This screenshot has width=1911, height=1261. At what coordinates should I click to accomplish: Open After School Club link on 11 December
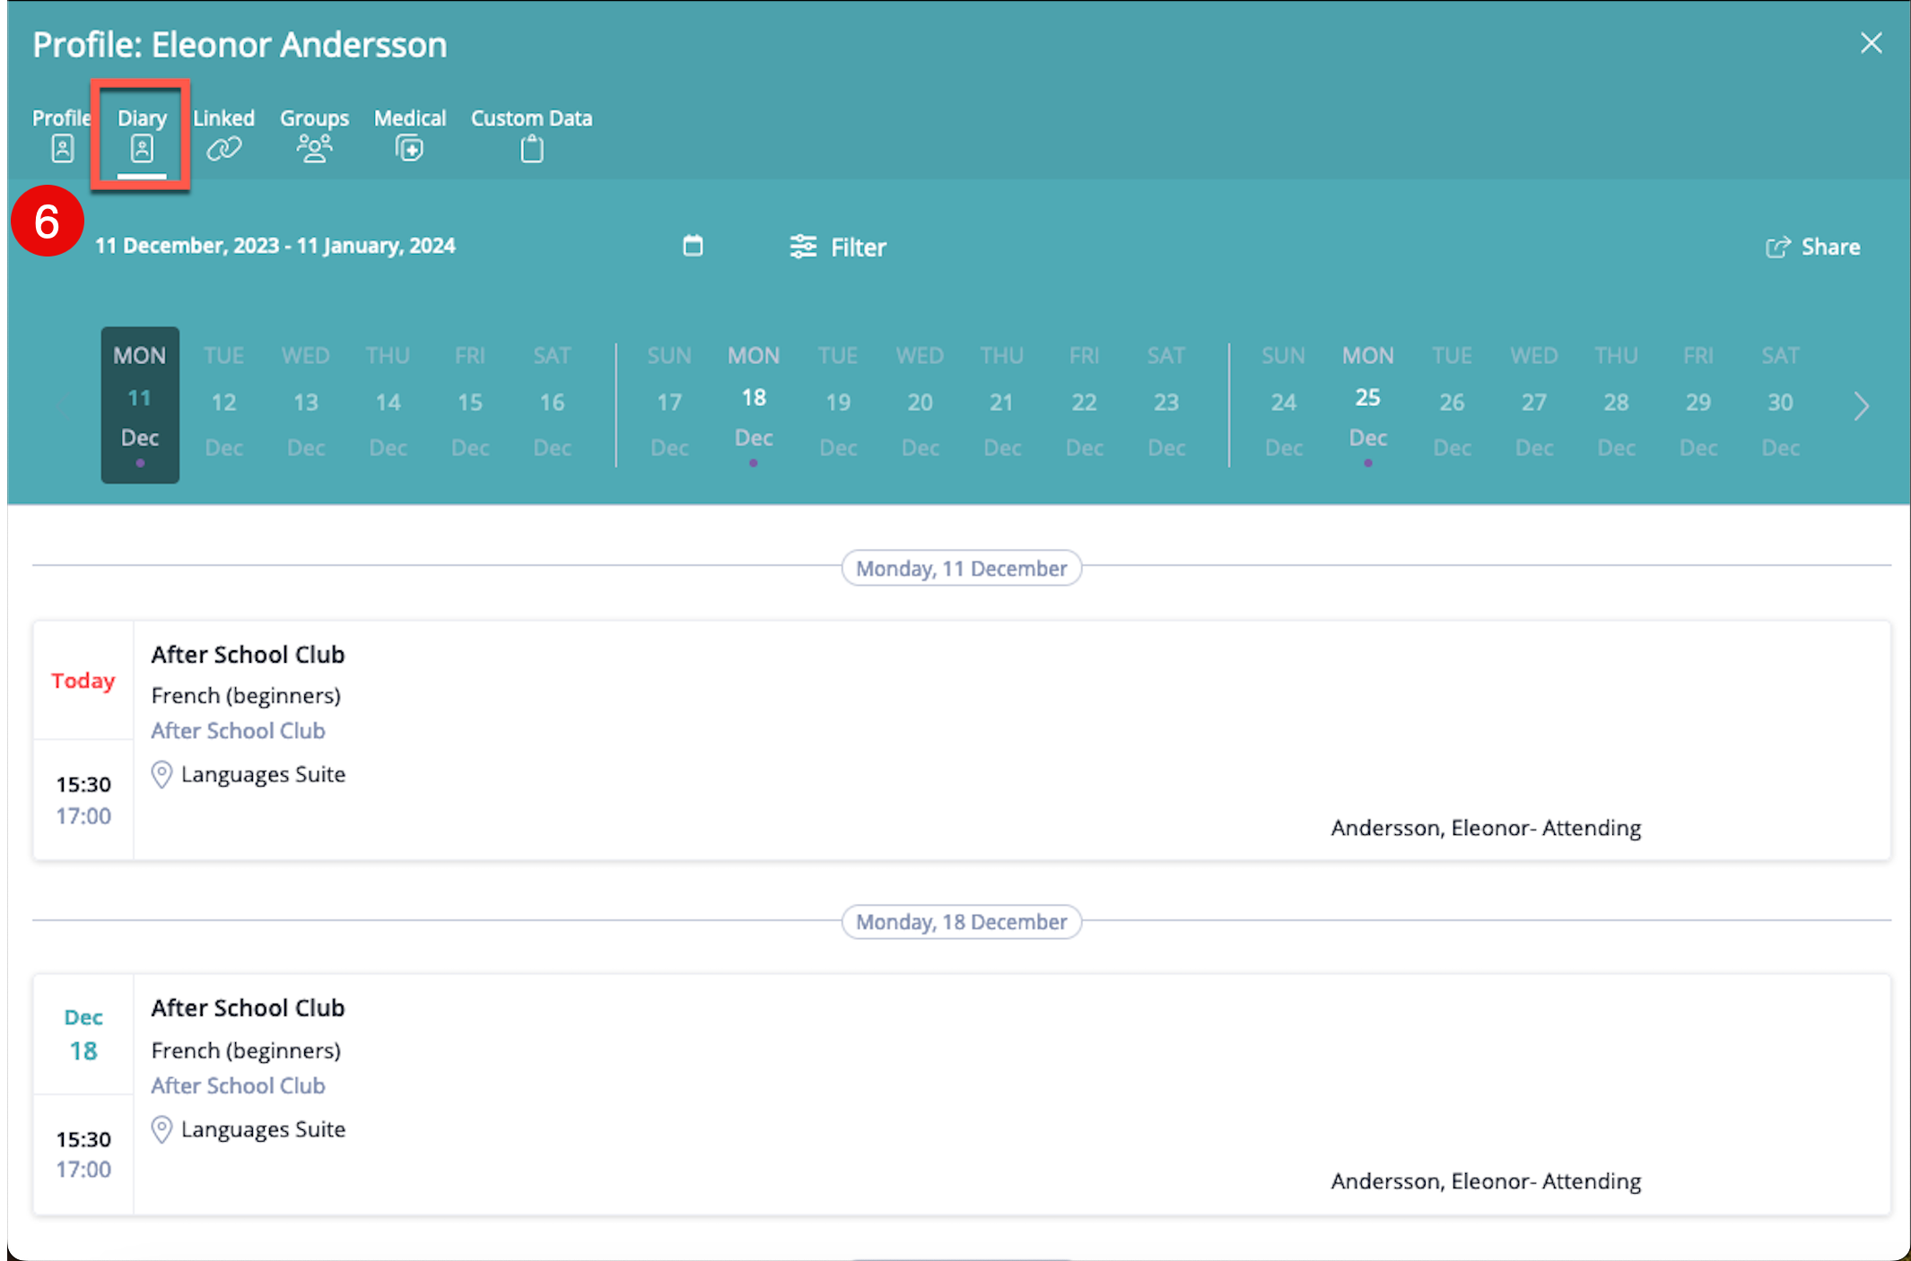pos(238,730)
